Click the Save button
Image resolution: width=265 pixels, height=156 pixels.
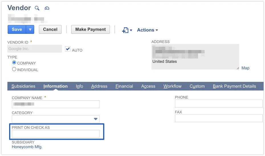pyautogui.click(x=17, y=30)
